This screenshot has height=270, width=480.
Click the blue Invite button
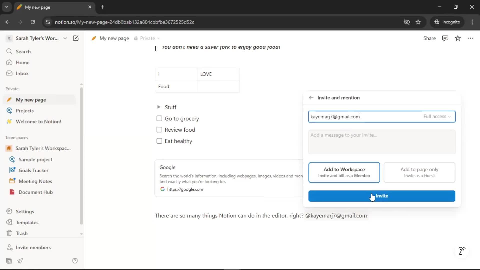(382, 196)
